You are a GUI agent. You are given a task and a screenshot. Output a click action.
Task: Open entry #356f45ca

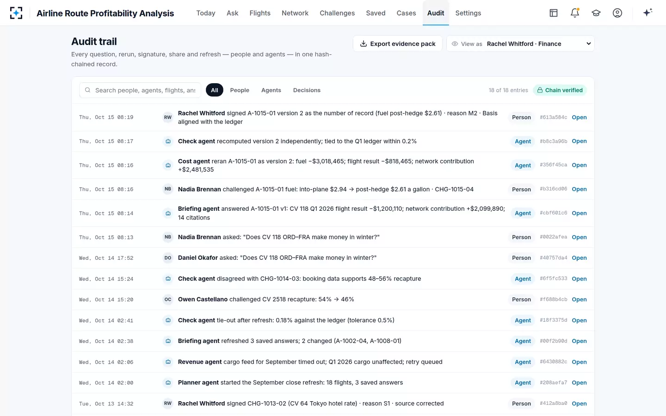click(579, 165)
